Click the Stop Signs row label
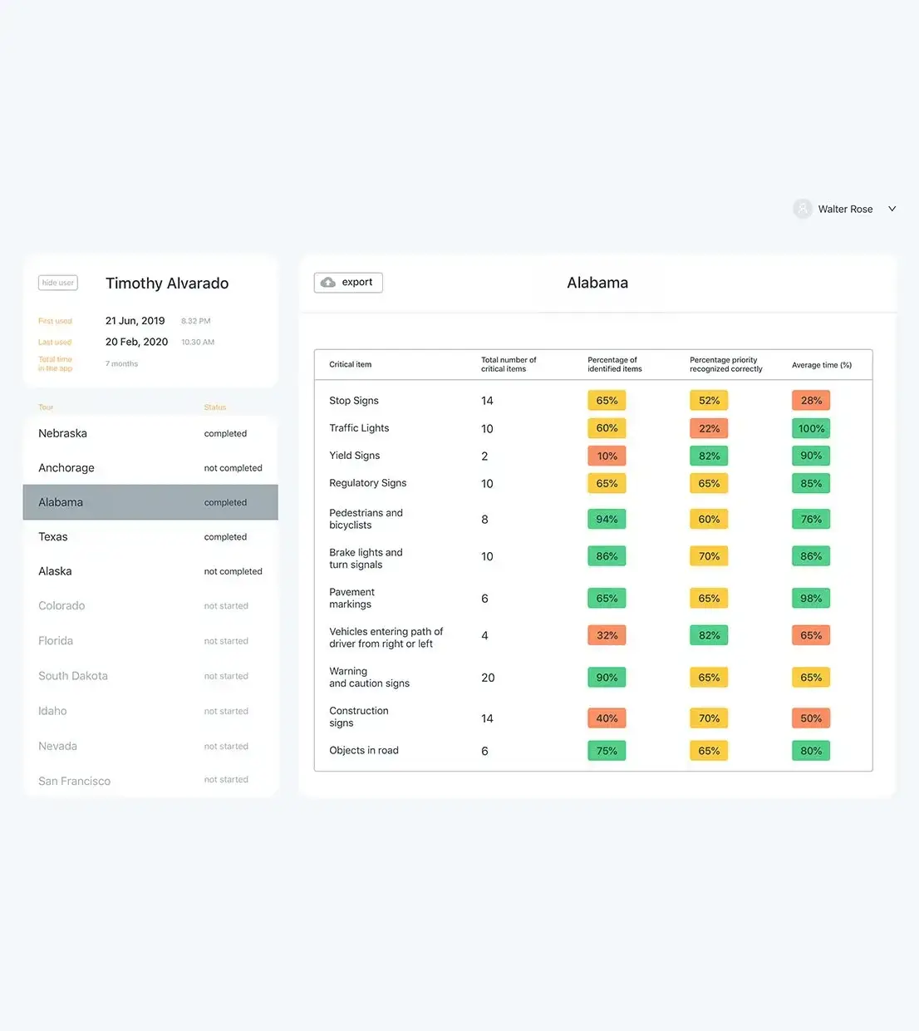The width and height of the screenshot is (919, 1031). click(x=354, y=401)
